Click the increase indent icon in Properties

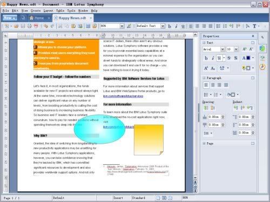242,108
